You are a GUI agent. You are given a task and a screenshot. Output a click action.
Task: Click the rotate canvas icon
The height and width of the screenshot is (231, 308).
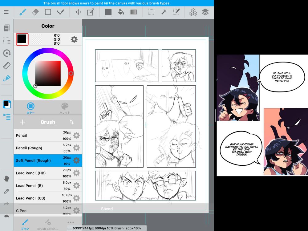click(7, 53)
